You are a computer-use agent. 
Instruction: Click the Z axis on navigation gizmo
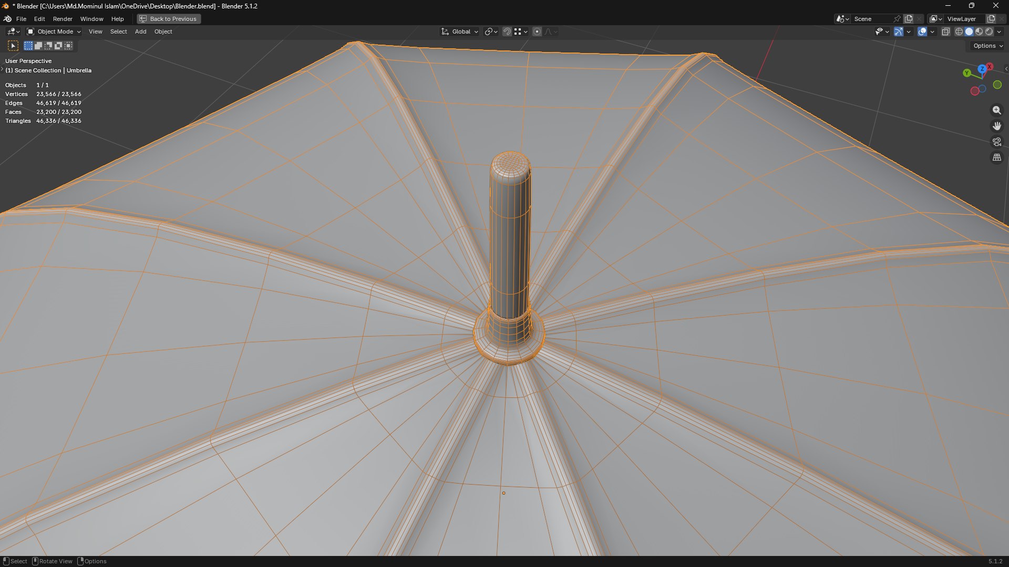(982, 69)
